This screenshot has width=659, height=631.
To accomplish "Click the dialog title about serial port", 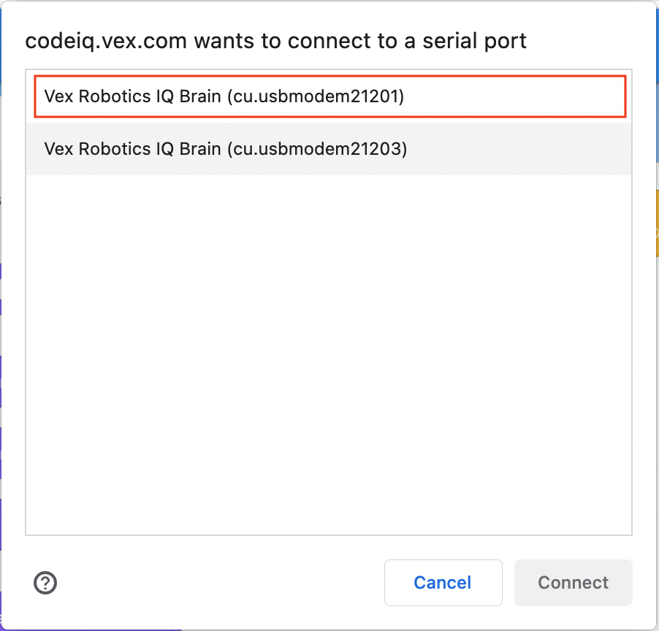I will pyautogui.click(x=275, y=41).
